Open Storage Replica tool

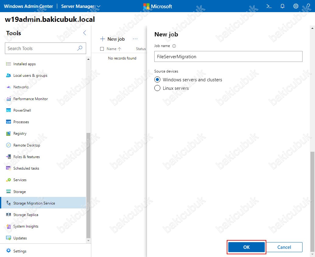tap(44, 215)
